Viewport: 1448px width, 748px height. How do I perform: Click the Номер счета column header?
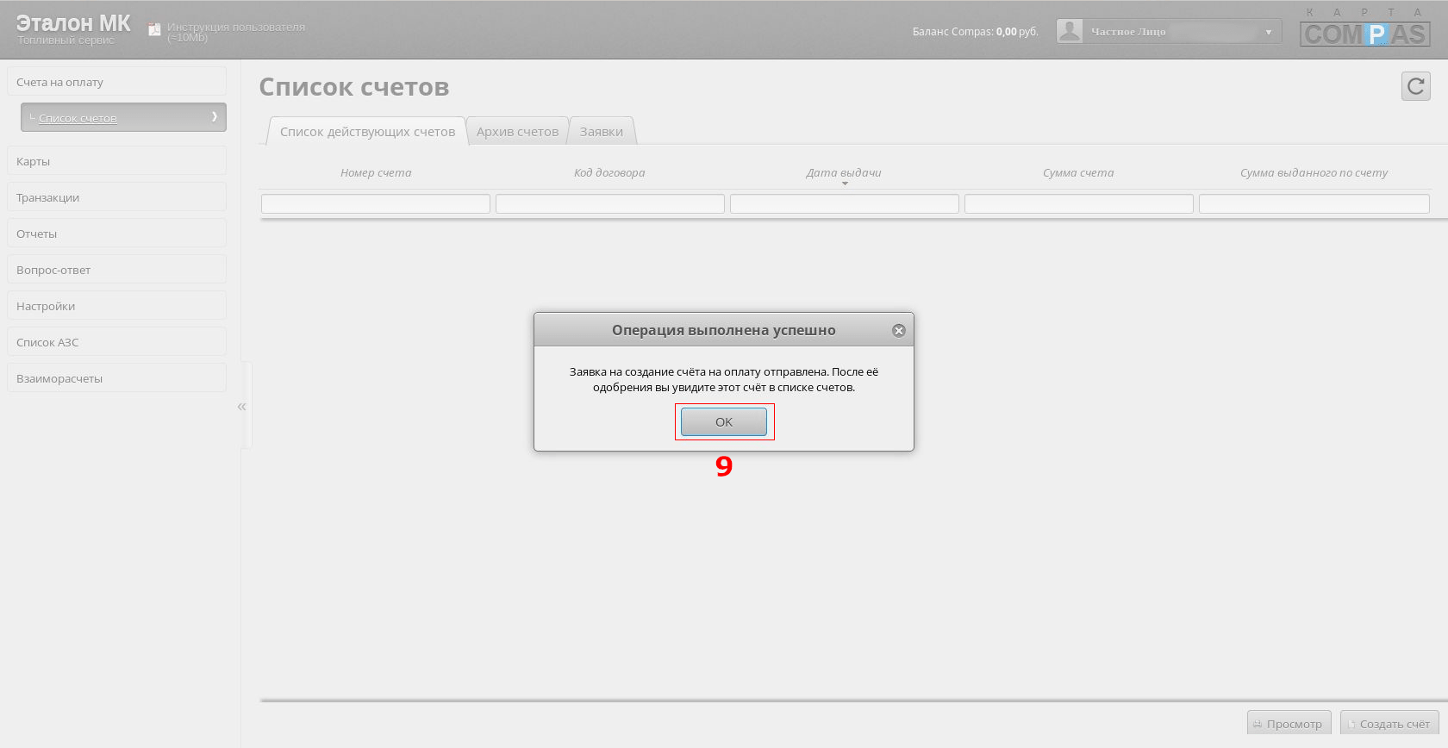click(x=376, y=173)
